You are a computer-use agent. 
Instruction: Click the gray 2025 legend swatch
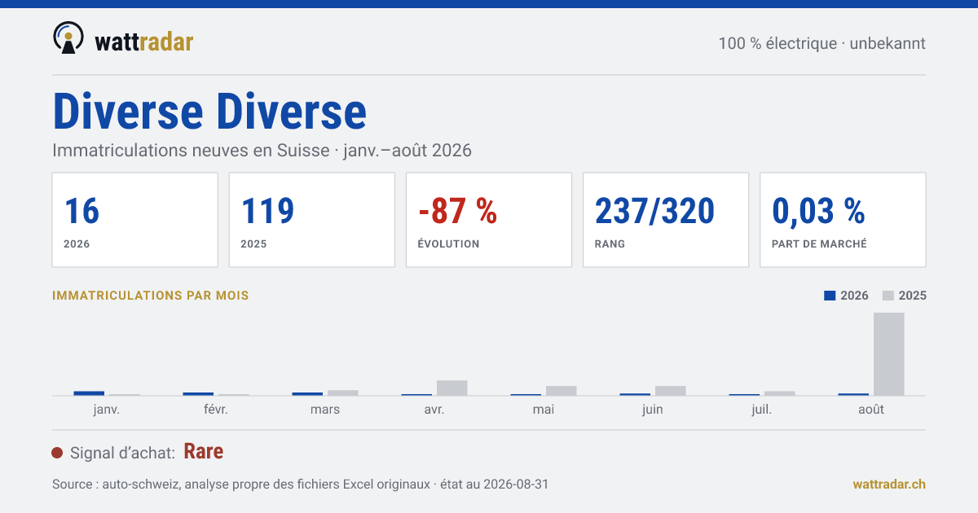888,296
